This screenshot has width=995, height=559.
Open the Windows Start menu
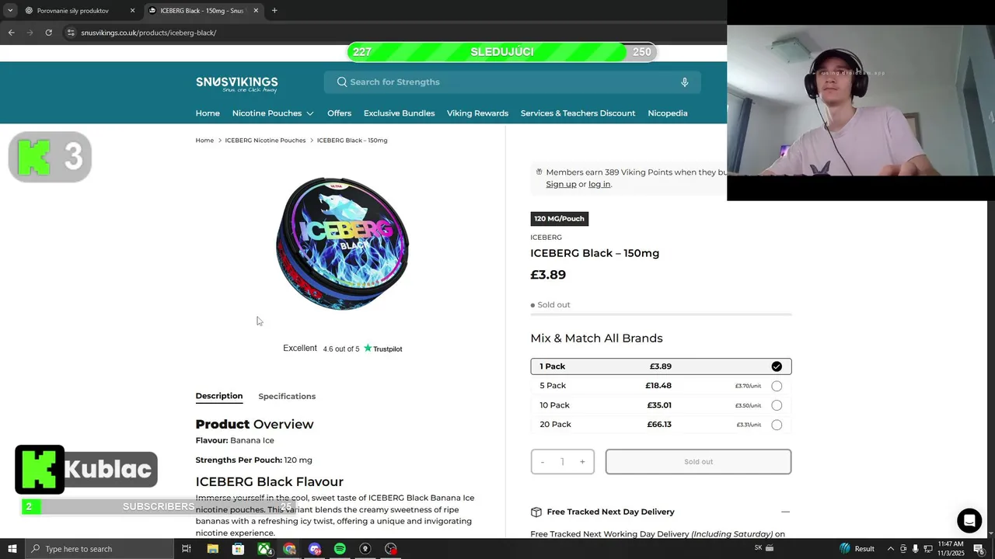(x=12, y=549)
